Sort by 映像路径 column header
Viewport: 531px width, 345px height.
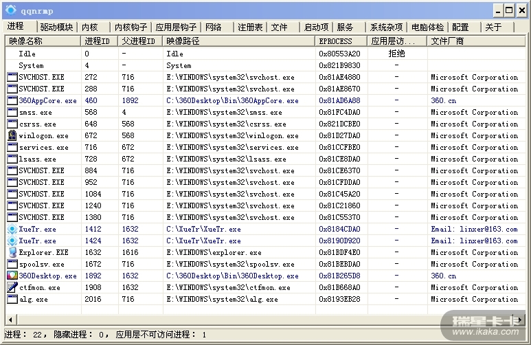click(239, 41)
